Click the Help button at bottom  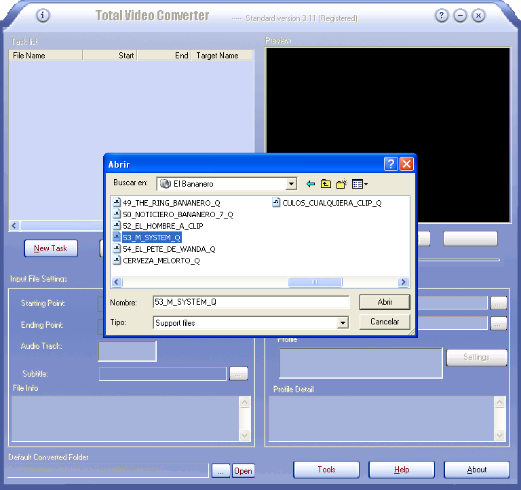click(402, 470)
